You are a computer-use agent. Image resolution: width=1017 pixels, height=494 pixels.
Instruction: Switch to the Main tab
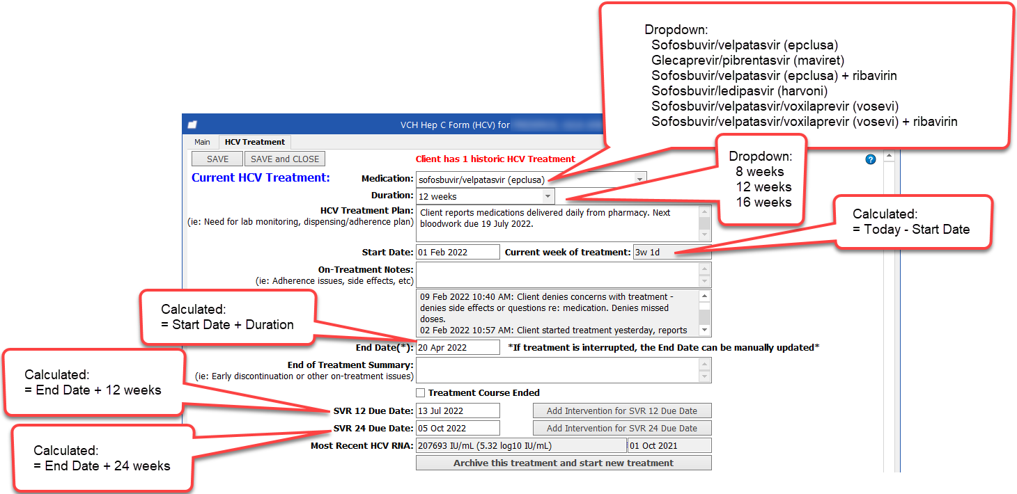click(202, 142)
